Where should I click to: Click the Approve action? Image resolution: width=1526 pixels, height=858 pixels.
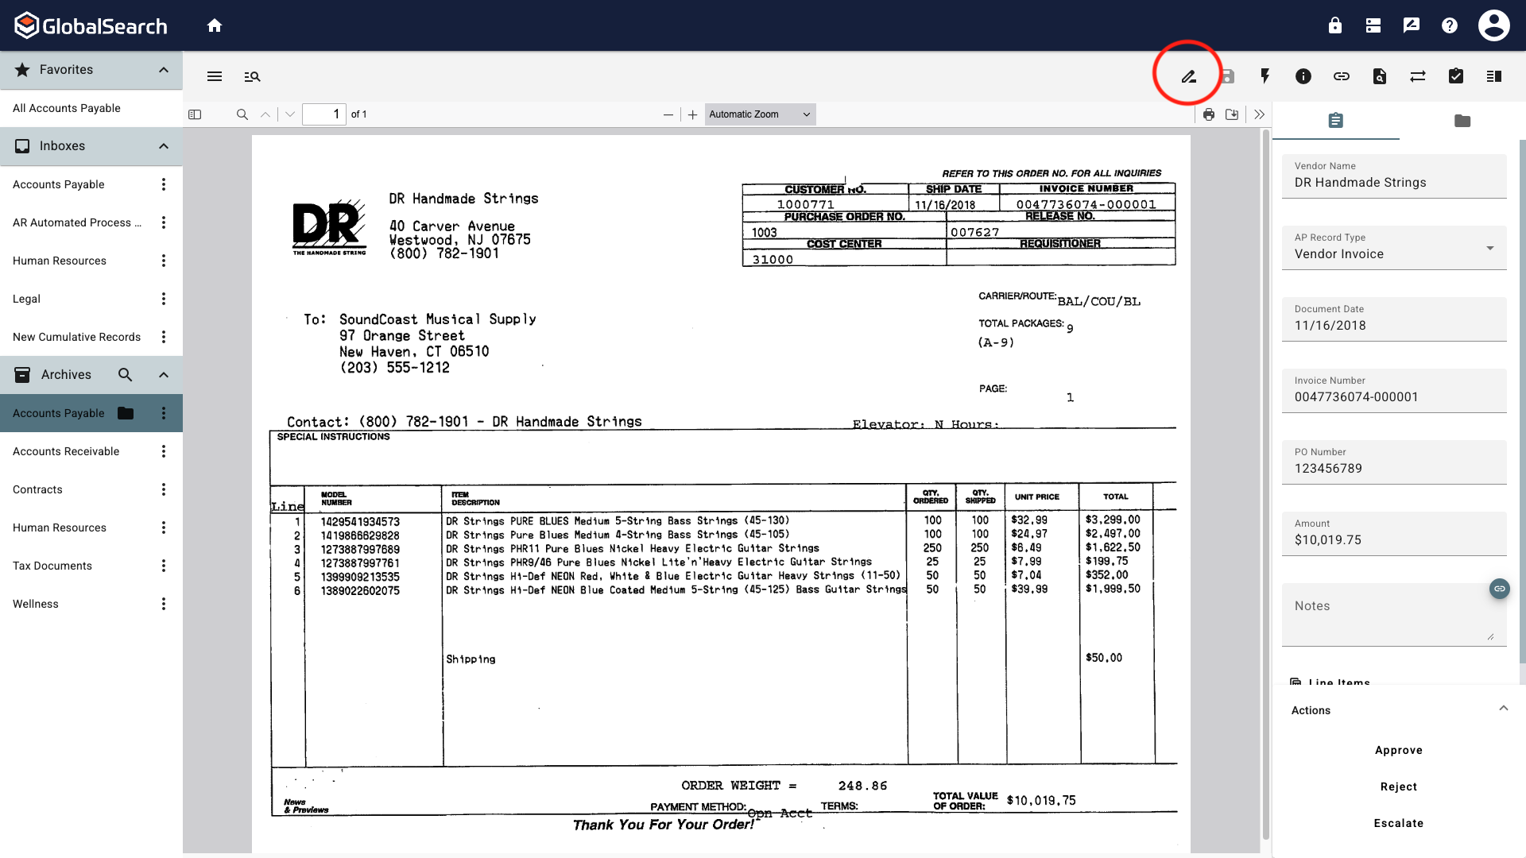click(x=1399, y=749)
